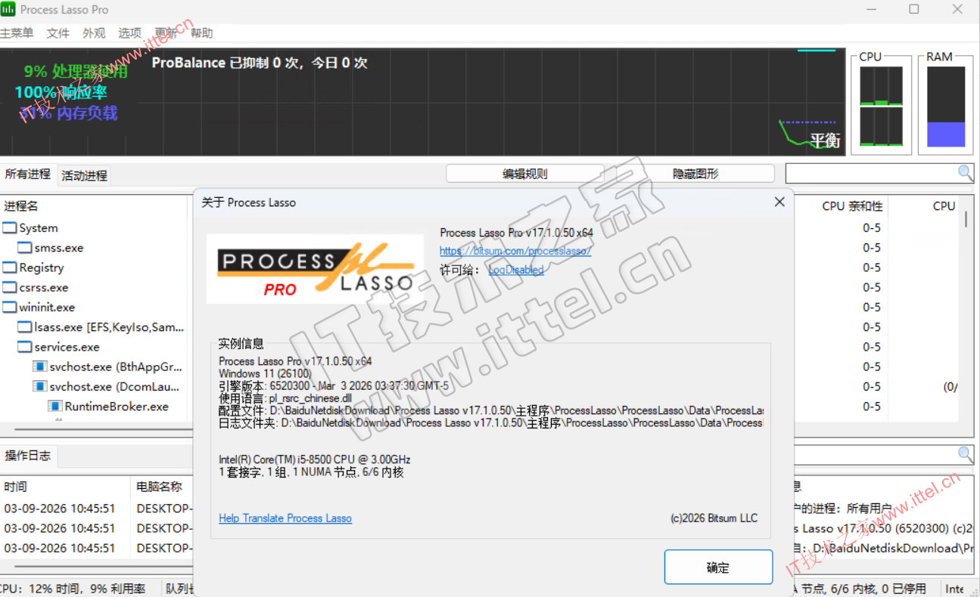Open the 选项 menu
This screenshot has width=980, height=597.
(129, 33)
